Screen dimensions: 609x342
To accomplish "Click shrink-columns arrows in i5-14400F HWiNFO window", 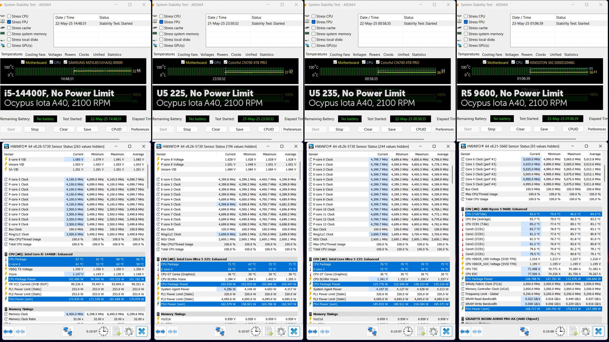I will [x=20, y=331].
